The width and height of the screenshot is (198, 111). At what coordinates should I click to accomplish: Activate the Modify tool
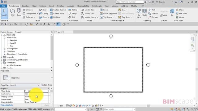point(4,13)
